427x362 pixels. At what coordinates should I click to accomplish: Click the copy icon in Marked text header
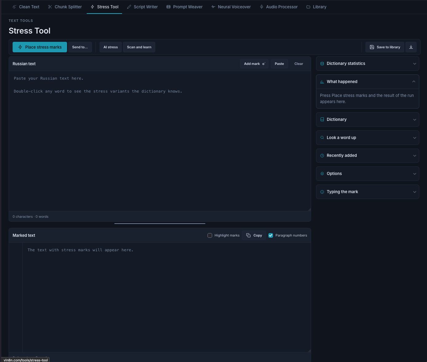(x=248, y=235)
